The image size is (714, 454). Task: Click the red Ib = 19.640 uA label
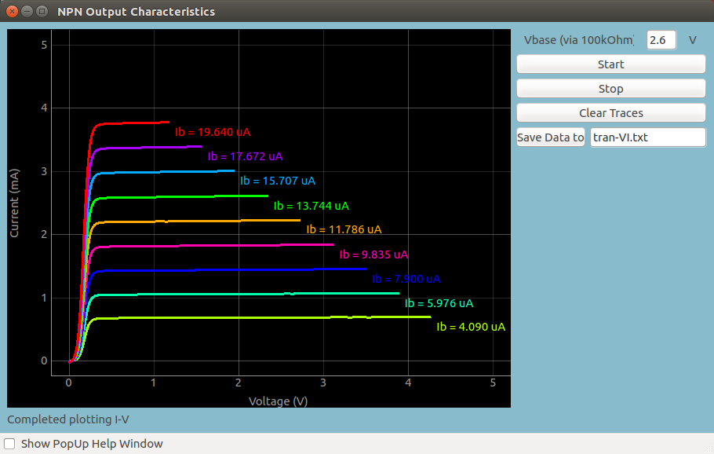tap(212, 132)
